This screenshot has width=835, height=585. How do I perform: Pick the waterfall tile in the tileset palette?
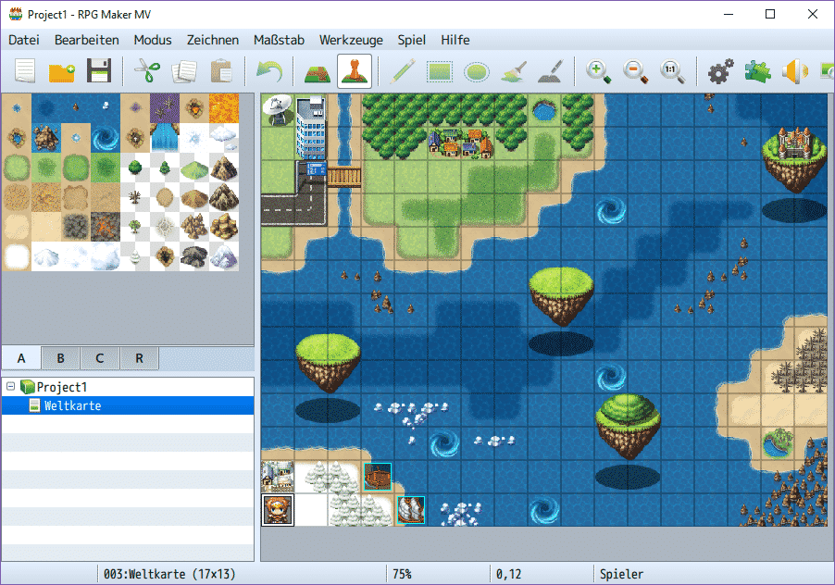(165, 138)
